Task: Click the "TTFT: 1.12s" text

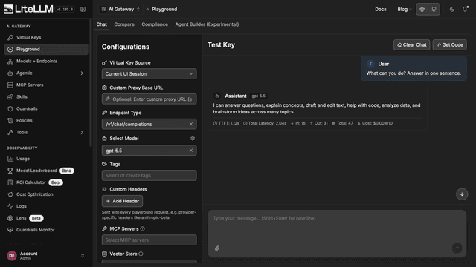Action: coord(228,123)
